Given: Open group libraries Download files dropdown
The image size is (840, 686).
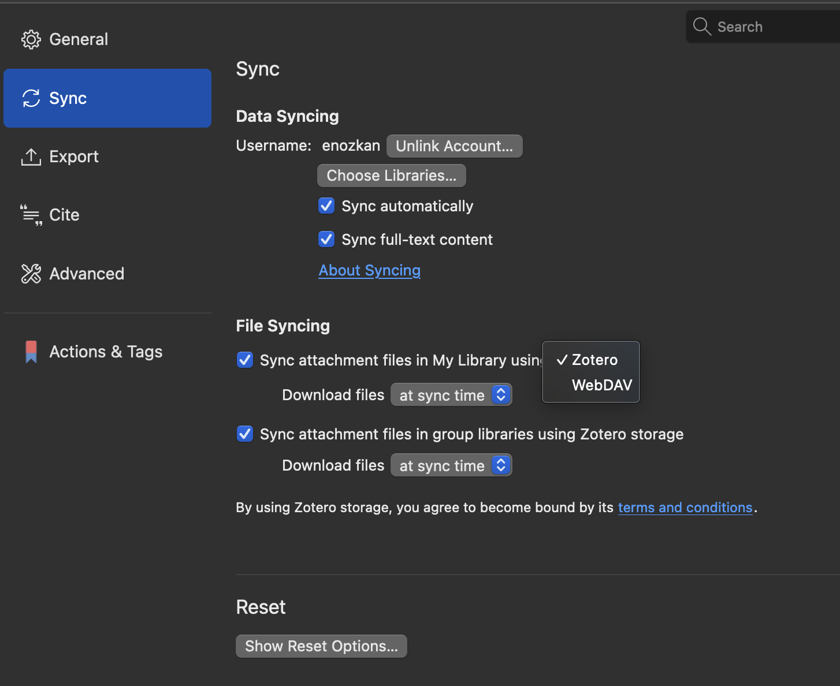Looking at the screenshot, I should 451,465.
